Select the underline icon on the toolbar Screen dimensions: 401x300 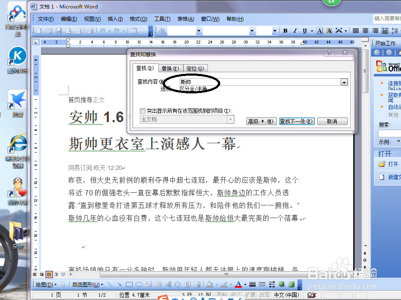(x=305, y=31)
